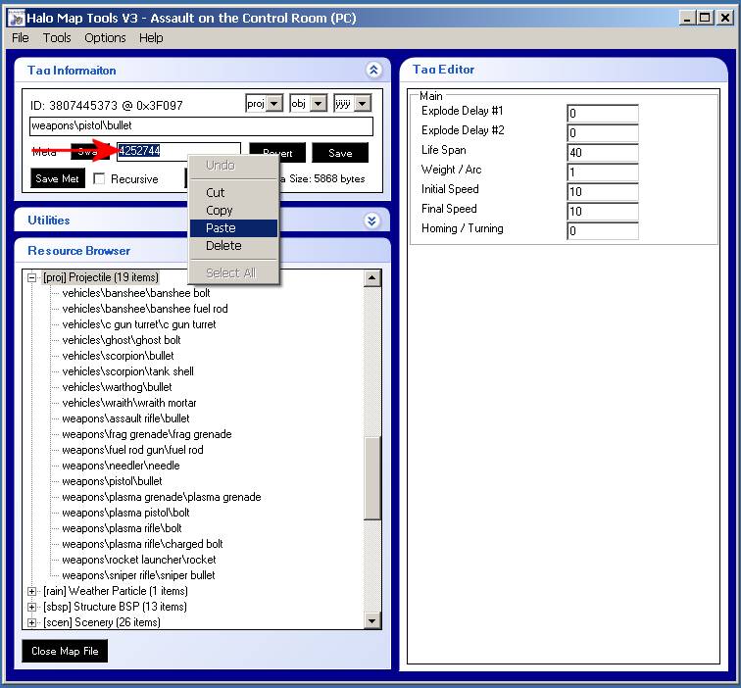Expand the [scen] Scenery node

click(31, 622)
